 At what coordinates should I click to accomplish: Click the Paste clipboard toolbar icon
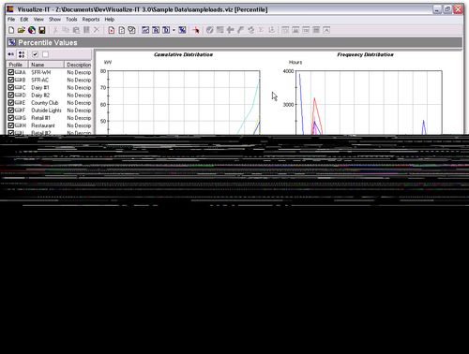pyautogui.click(x=76, y=30)
